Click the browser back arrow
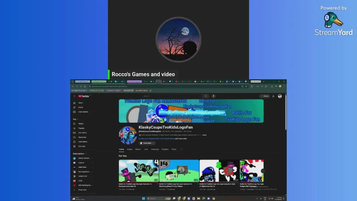 click(x=73, y=86)
